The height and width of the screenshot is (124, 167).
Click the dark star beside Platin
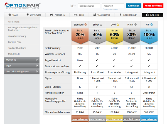(136, 25)
